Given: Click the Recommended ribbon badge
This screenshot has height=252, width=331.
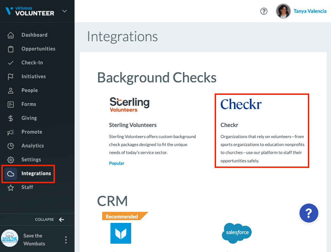Looking at the screenshot, I should tap(125, 216).
